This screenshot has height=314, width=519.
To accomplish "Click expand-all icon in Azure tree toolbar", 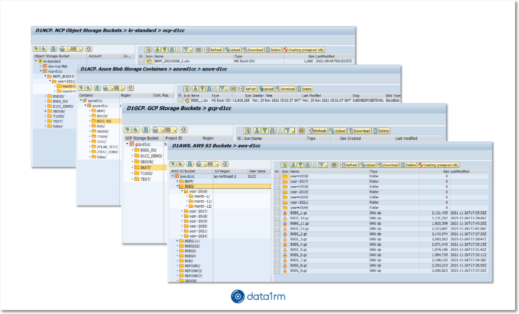I will (x=81, y=88).
